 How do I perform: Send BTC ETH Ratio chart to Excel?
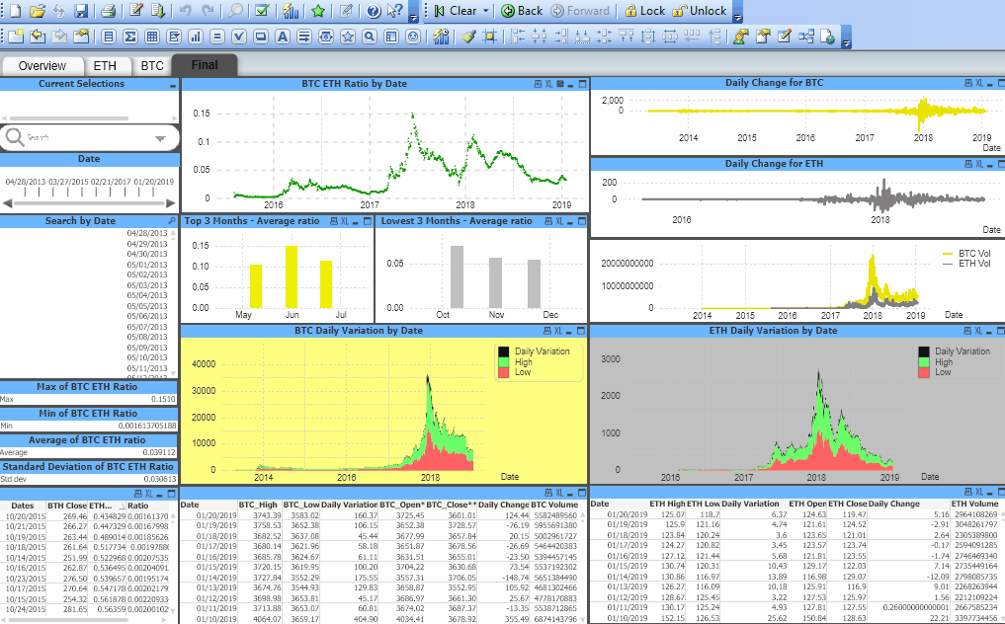pyautogui.click(x=547, y=83)
